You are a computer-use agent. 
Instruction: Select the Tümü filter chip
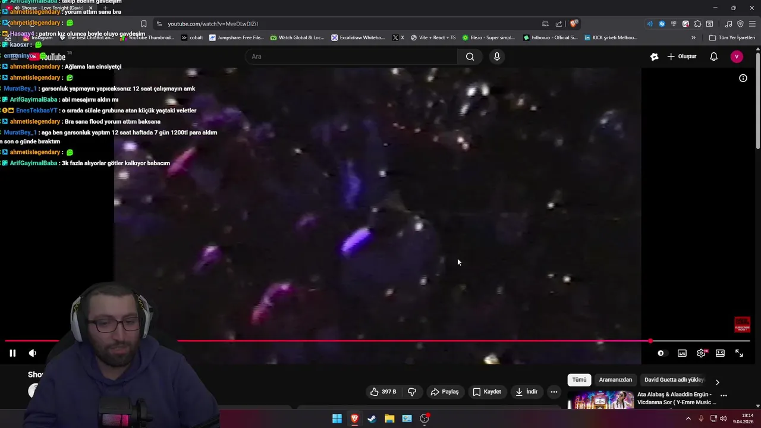[x=579, y=380]
